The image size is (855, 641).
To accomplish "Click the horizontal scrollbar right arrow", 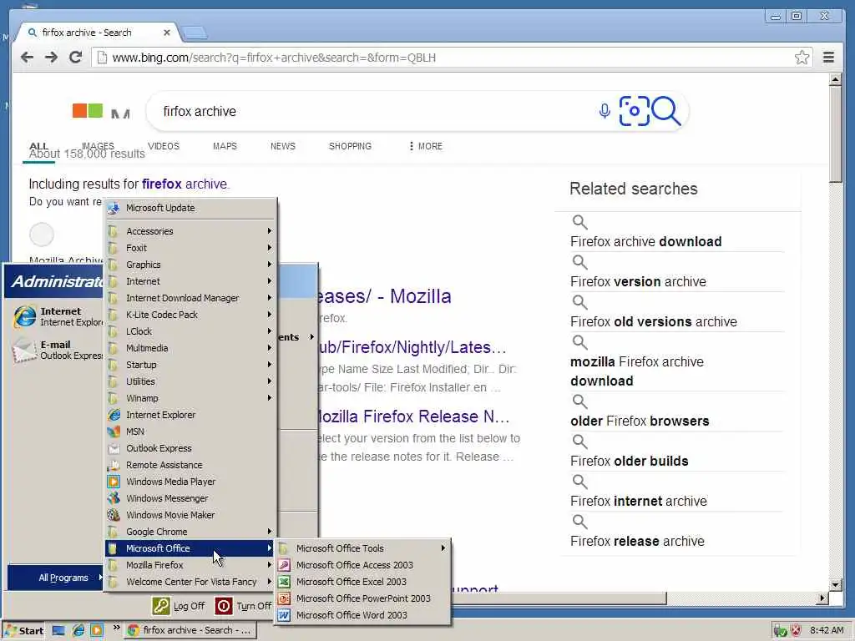I will [x=822, y=598].
